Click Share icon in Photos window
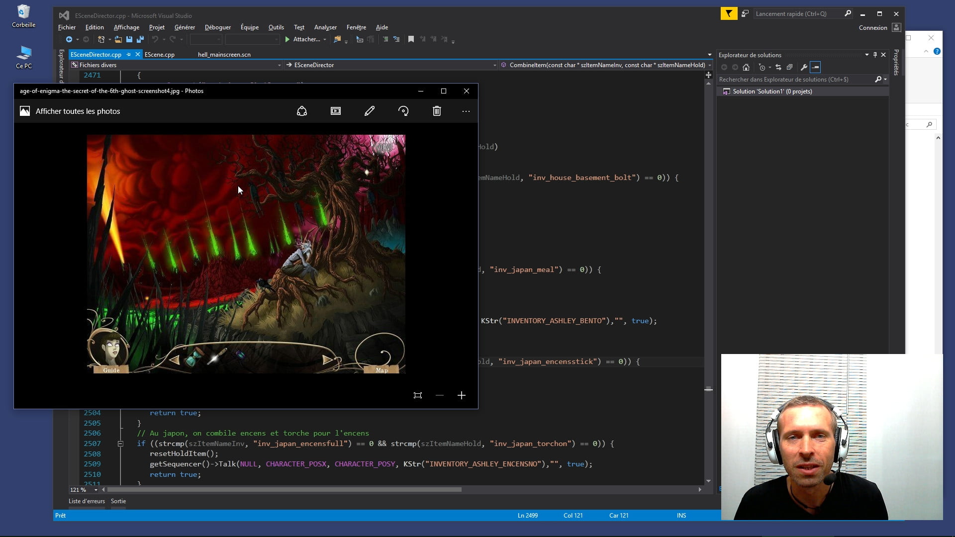Image resolution: width=955 pixels, height=537 pixels. click(x=302, y=111)
